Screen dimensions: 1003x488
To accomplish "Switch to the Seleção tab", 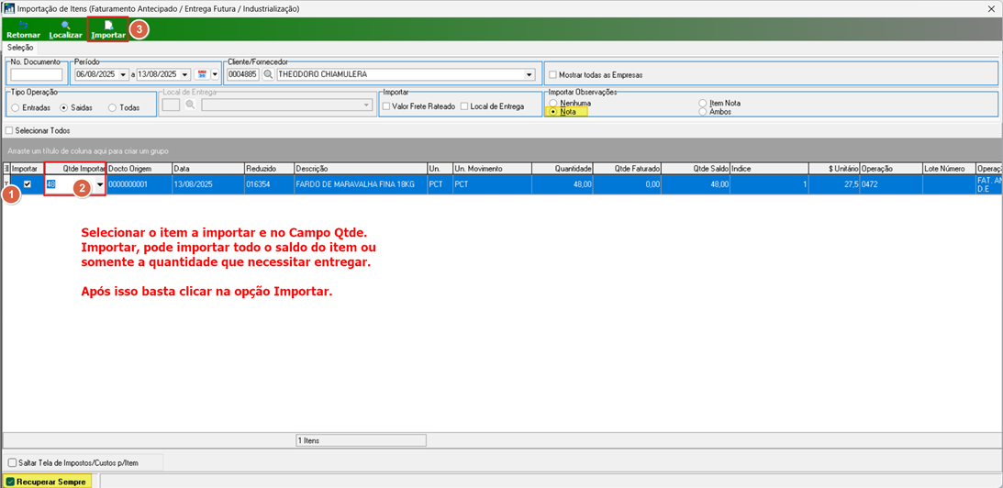I will (20, 48).
